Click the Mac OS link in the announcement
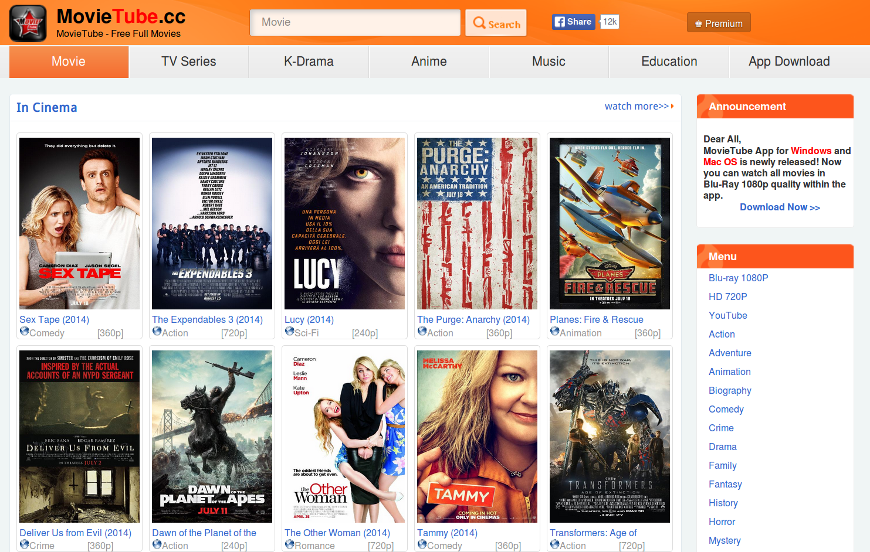Viewport: 870px width, 552px height. 720,162
